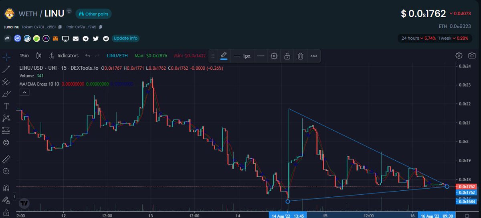Image resolution: width=481 pixels, height=218 pixels.
Task: Open the chart patterns tool
Action: tap(6, 118)
